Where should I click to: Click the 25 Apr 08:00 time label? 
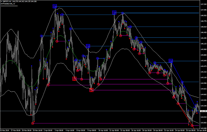click(191, 130)
